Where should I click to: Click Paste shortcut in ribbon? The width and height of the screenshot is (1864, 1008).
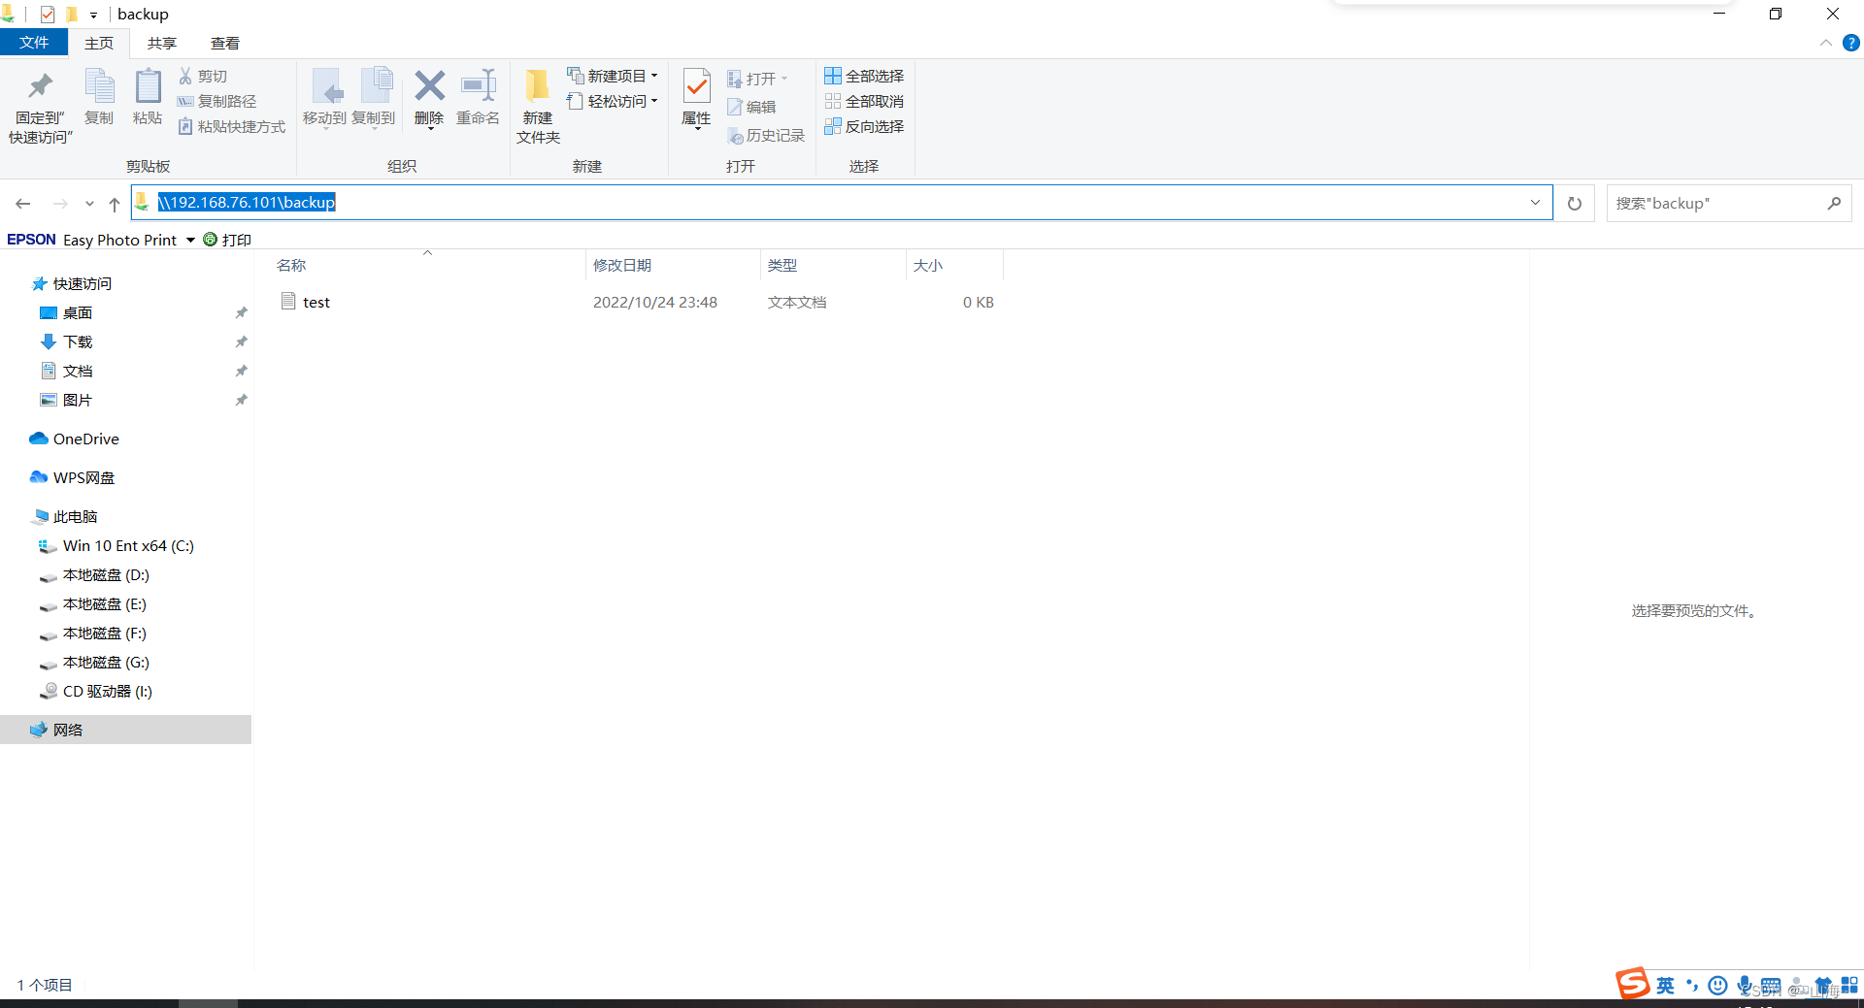click(232, 126)
